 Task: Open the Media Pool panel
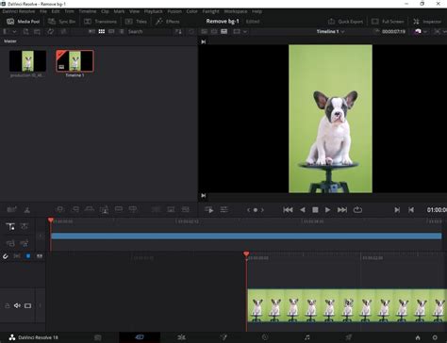pyautogui.click(x=24, y=22)
